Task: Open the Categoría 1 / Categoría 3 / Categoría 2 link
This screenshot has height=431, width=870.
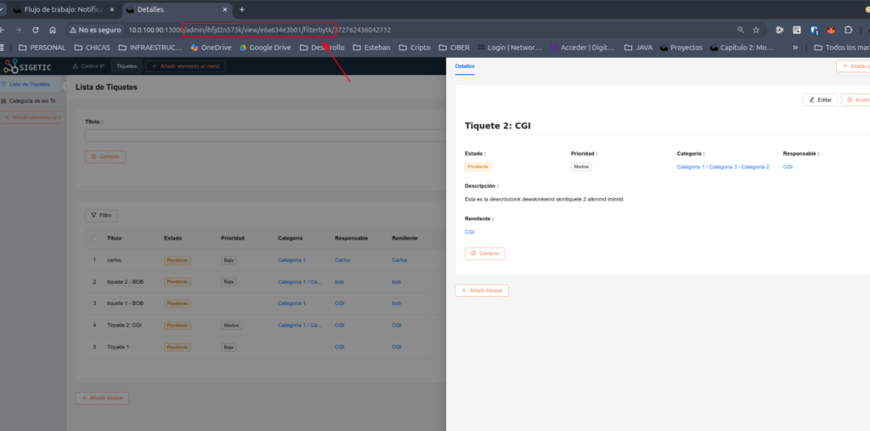Action: tap(723, 167)
